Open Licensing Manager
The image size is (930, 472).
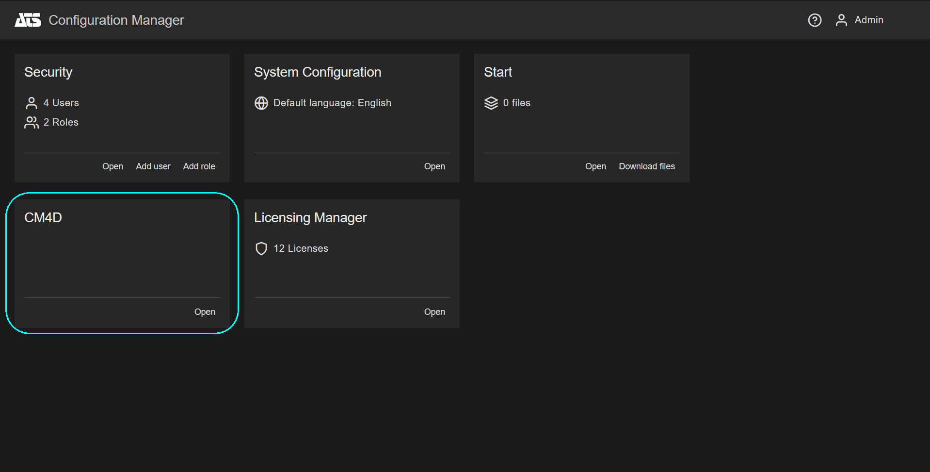(x=434, y=312)
